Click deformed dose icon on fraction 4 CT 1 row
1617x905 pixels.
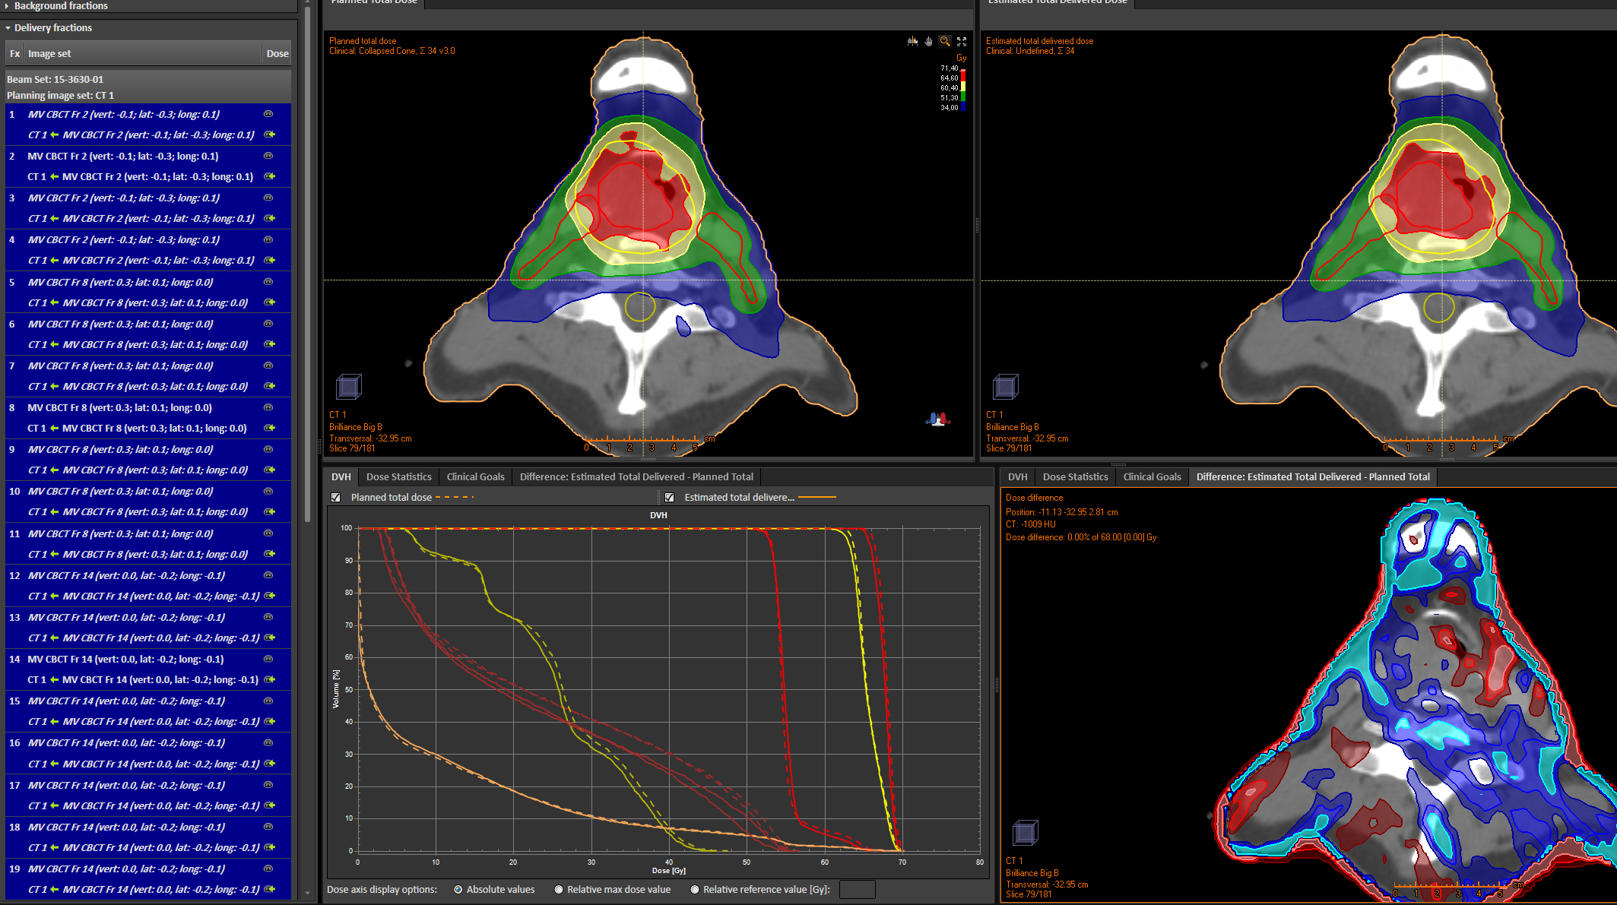pos(269,260)
